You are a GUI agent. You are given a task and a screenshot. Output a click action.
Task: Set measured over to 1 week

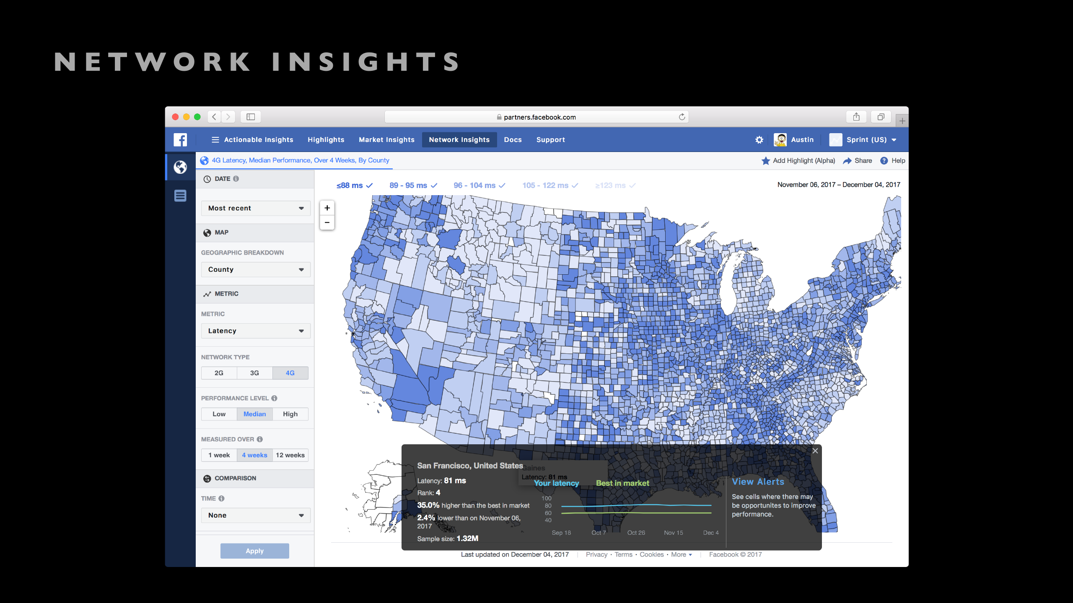point(219,455)
